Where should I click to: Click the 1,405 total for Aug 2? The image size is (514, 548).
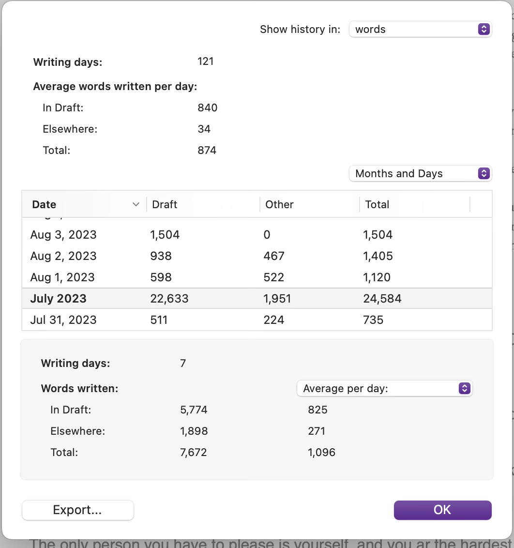pyautogui.click(x=378, y=256)
